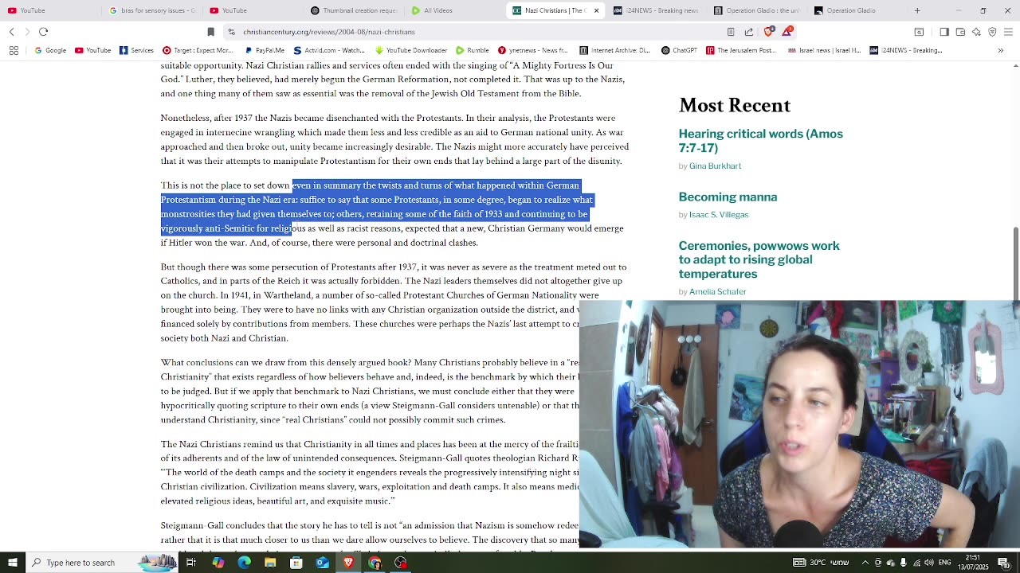
Task: Open Task View on the taskbar
Action: (x=191, y=563)
